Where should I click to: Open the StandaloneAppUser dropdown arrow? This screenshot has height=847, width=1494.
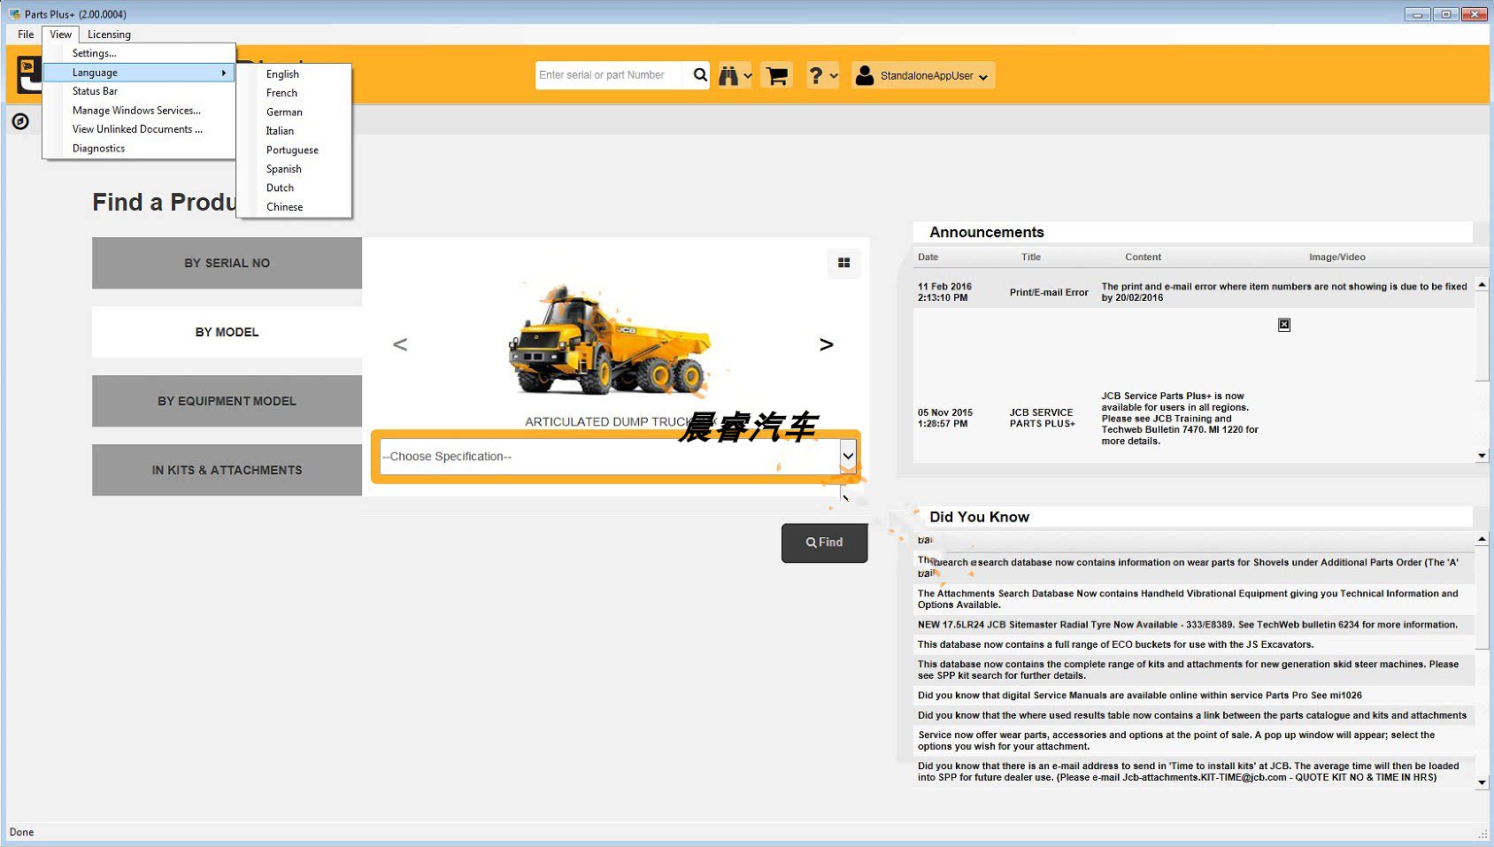coord(983,77)
